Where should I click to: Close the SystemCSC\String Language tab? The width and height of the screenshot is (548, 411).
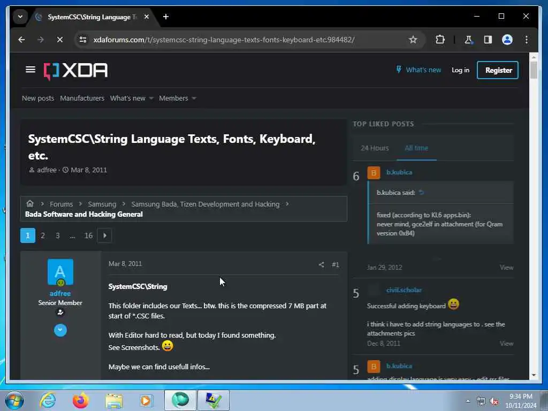(x=147, y=17)
